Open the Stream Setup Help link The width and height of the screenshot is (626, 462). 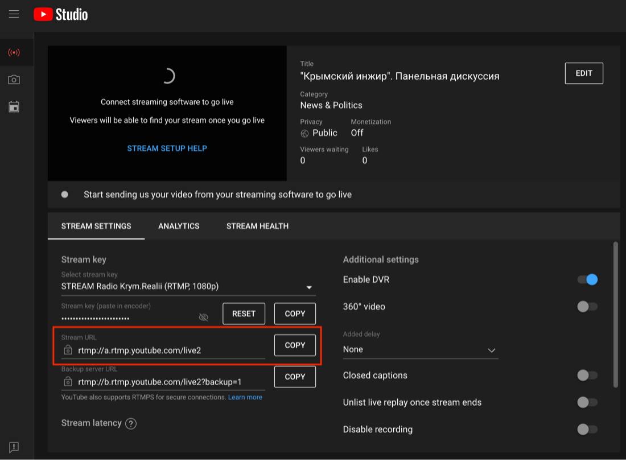point(167,148)
